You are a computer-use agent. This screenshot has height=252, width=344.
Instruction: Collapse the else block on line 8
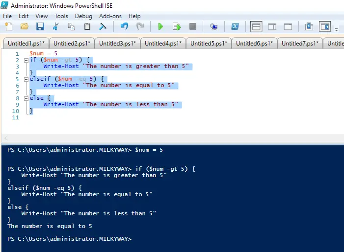(26, 98)
